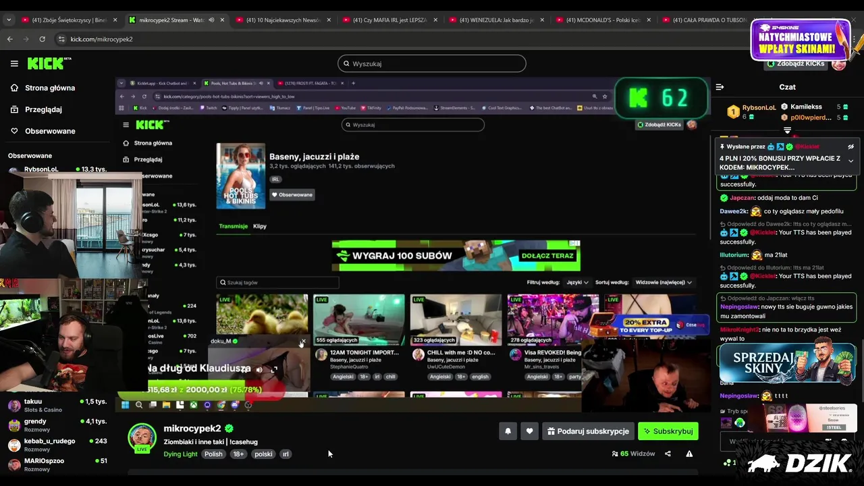864x486 pixels.
Task: Click Dying Light category link
Action: pos(180,454)
